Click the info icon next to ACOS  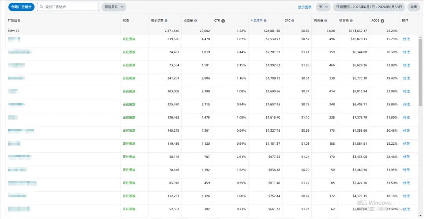point(382,21)
